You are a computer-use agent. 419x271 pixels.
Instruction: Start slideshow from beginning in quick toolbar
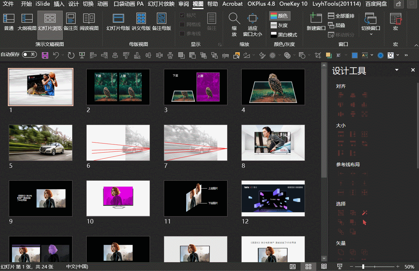tap(82, 55)
